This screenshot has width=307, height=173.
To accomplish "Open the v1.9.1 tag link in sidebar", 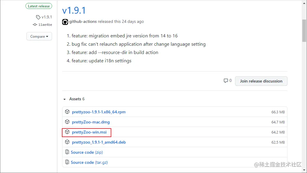I will 46,17.
